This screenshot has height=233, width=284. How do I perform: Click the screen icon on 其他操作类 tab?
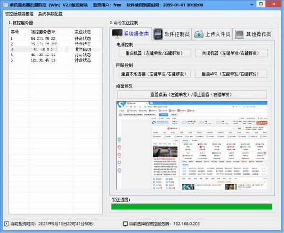coord(240,35)
